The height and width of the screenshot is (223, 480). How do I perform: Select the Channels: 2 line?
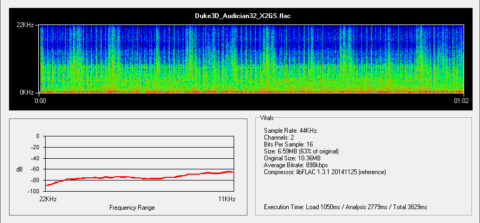[279, 137]
